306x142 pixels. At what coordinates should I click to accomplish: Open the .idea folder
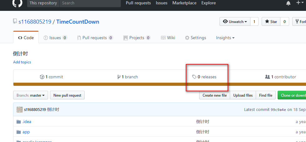click(x=27, y=121)
